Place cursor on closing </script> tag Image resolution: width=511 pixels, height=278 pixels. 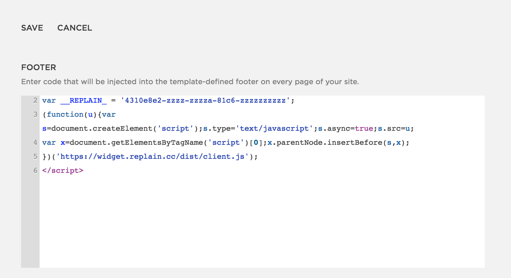[x=63, y=171]
